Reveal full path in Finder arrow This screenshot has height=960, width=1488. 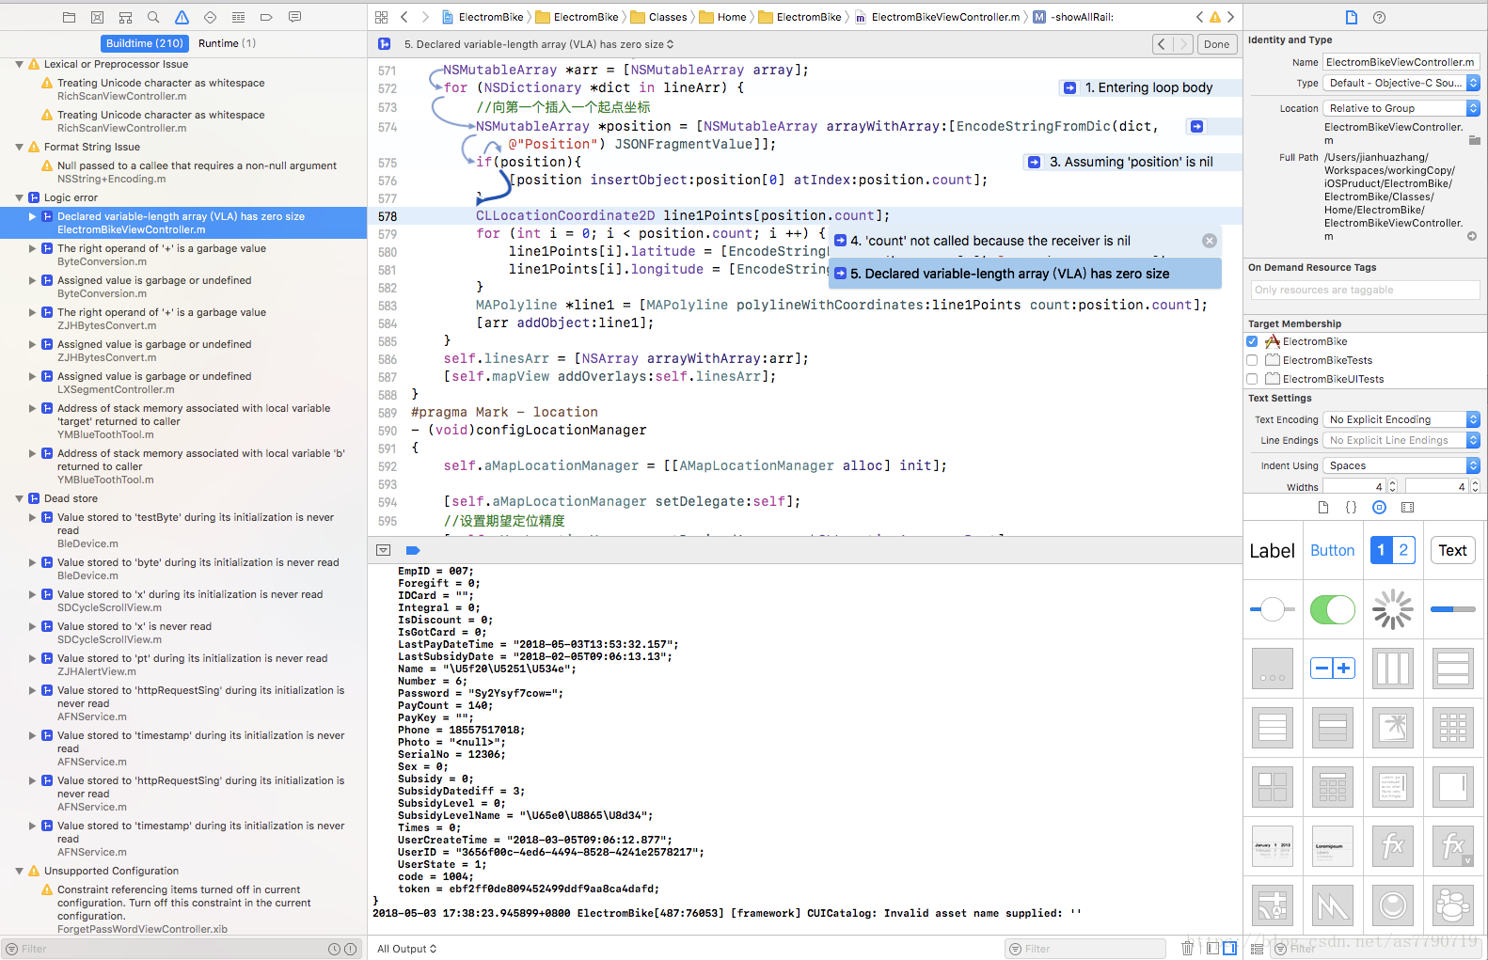tap(1472, 236)
